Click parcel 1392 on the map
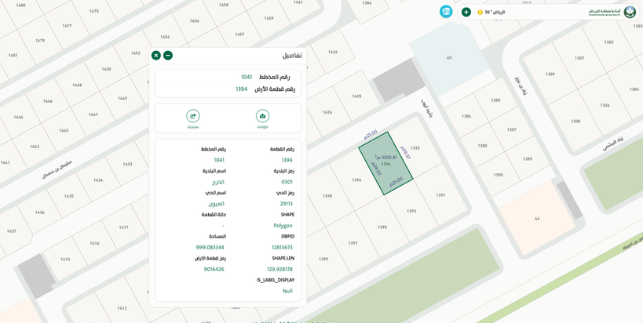This screenshot has width=643, height=323. pos(416,148)
